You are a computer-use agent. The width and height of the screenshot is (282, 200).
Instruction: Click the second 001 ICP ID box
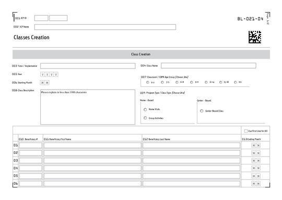(58, 18)
